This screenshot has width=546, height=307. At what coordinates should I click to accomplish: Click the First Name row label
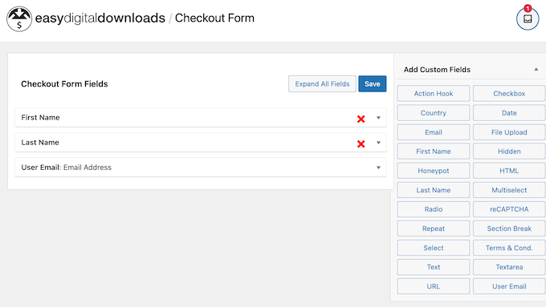click(40, 118)
